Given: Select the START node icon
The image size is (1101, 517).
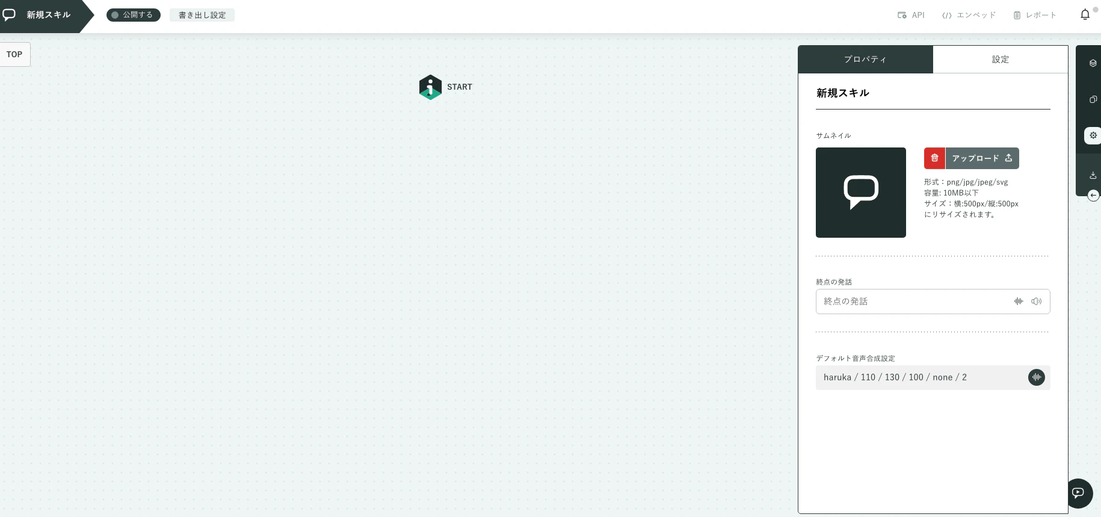Looking at the screenshot, I should pyautogui.click(x=430, y=87).
